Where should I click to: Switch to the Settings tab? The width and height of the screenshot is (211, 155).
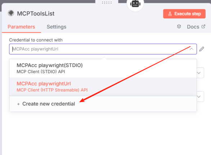pos(57,27)
